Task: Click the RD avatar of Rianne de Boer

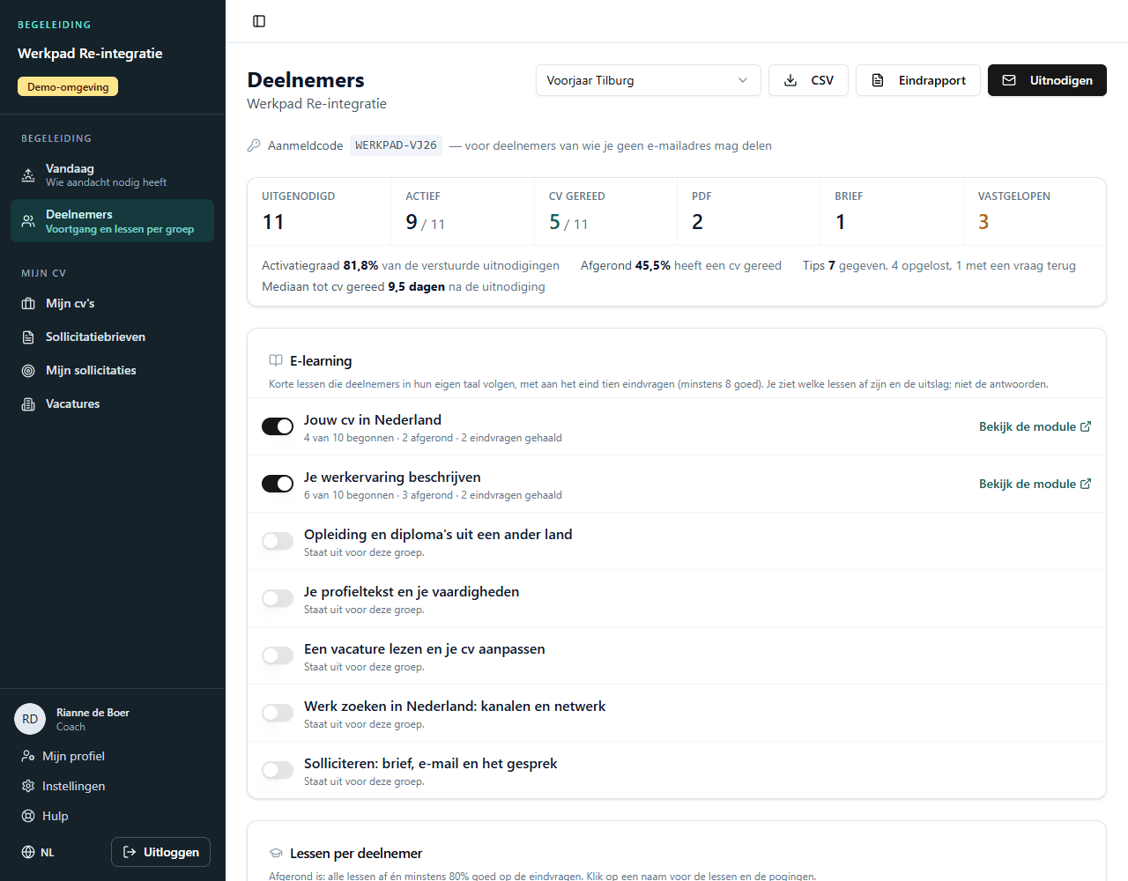Action: (x=30, y=719)
